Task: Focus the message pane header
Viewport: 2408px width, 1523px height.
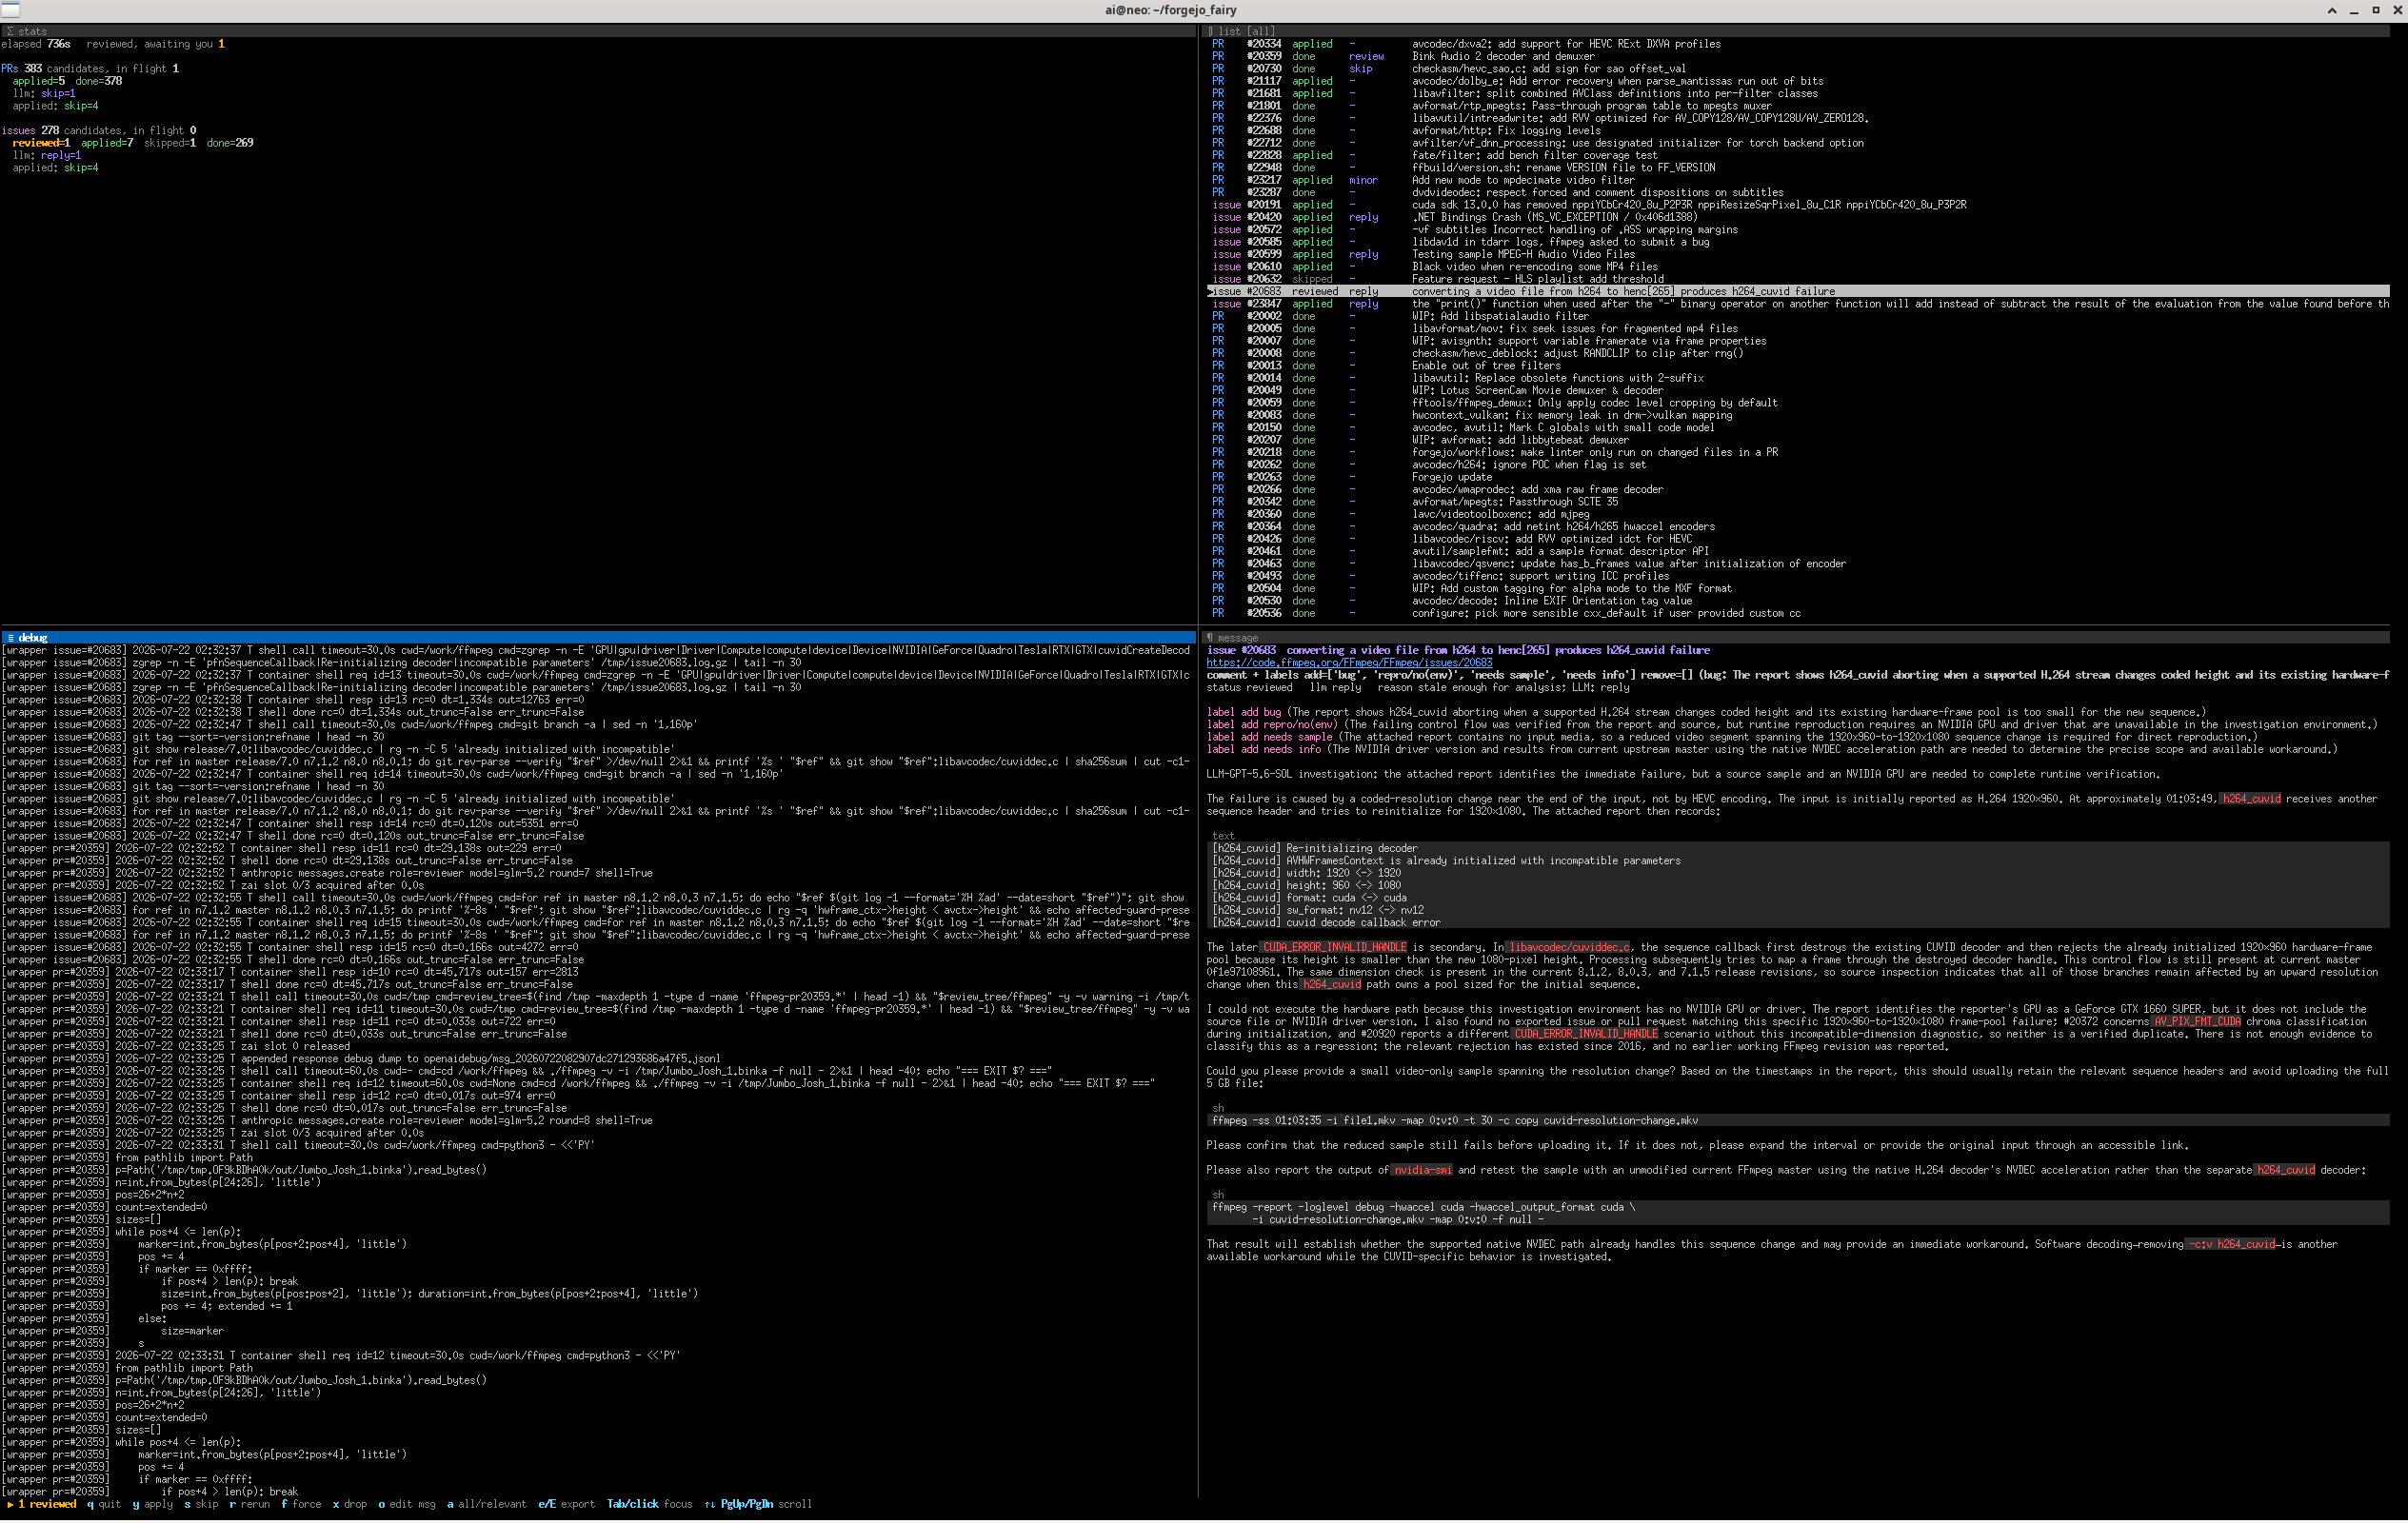Action: pyautogui.click(x=1797, y=638)
